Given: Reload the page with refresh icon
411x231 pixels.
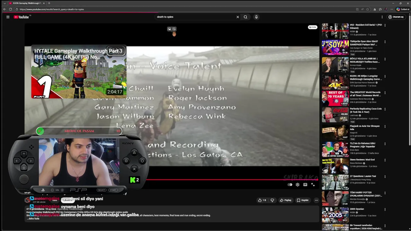Looking at the screenshot, I should 10,9.
